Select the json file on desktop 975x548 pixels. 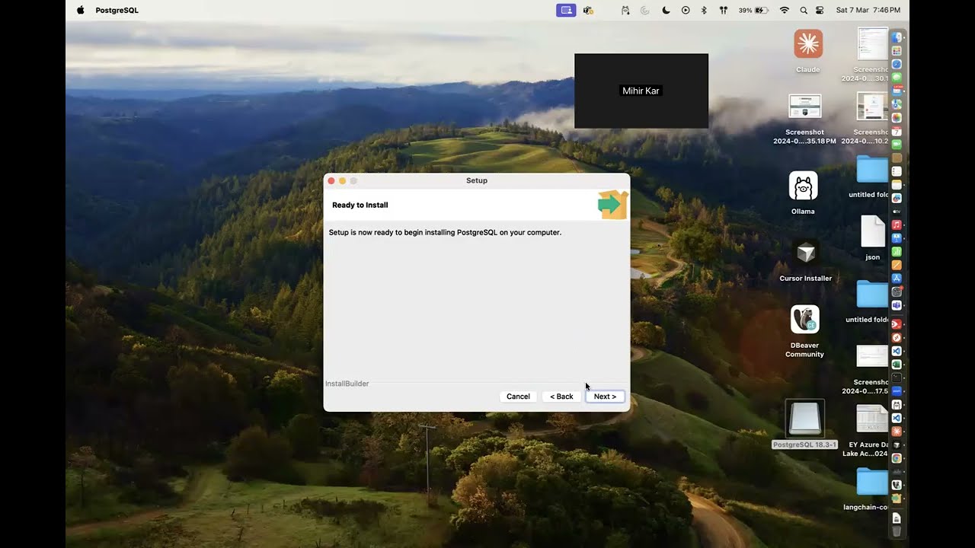coord(873,231)
